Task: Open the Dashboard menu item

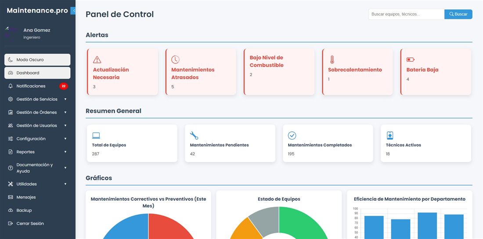Action: click(37, 73)
